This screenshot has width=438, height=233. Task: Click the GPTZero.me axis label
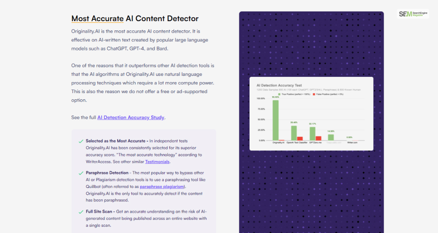tap(315, 143)
